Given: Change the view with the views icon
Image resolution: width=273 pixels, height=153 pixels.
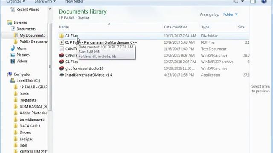Looking at the screenshot, I should pyautogui.click(x=235, y=2).
